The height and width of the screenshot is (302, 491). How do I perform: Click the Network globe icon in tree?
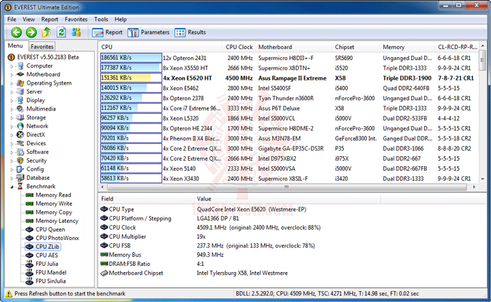pos(20,126)
